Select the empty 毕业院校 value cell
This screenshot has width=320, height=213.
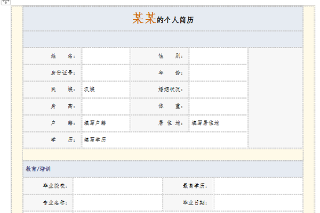pos(118,186)
